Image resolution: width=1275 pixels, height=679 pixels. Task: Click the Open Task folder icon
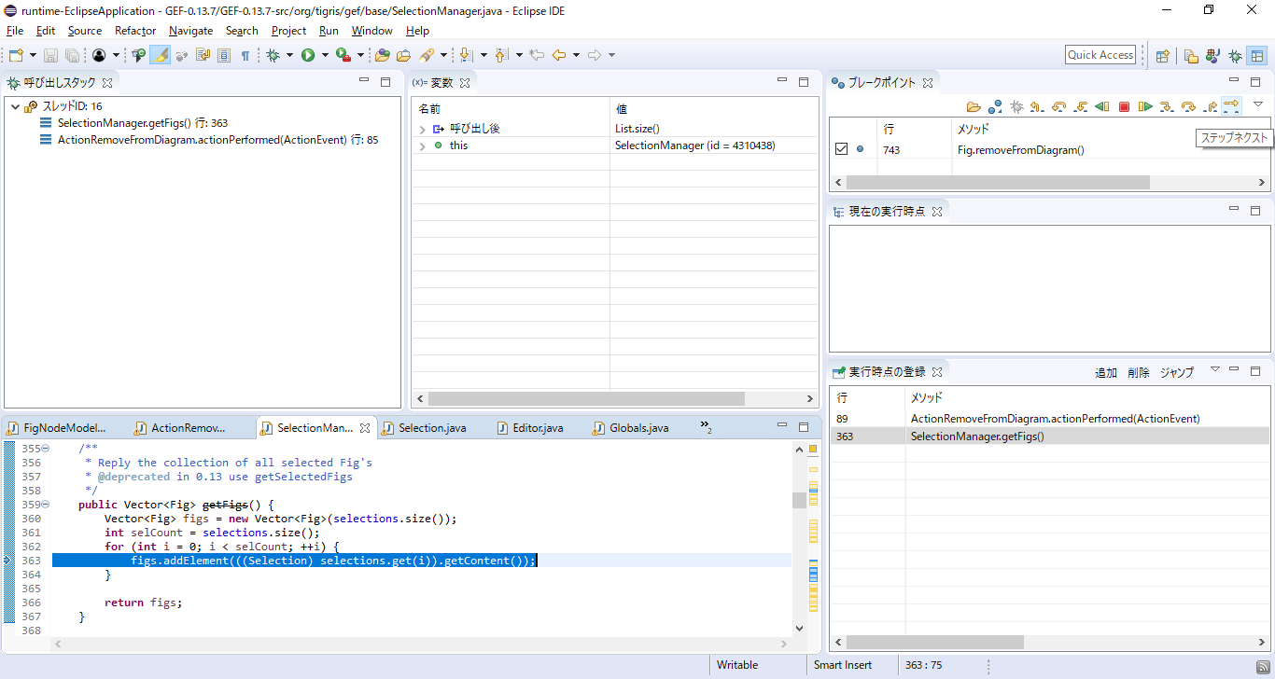point(404,55)
